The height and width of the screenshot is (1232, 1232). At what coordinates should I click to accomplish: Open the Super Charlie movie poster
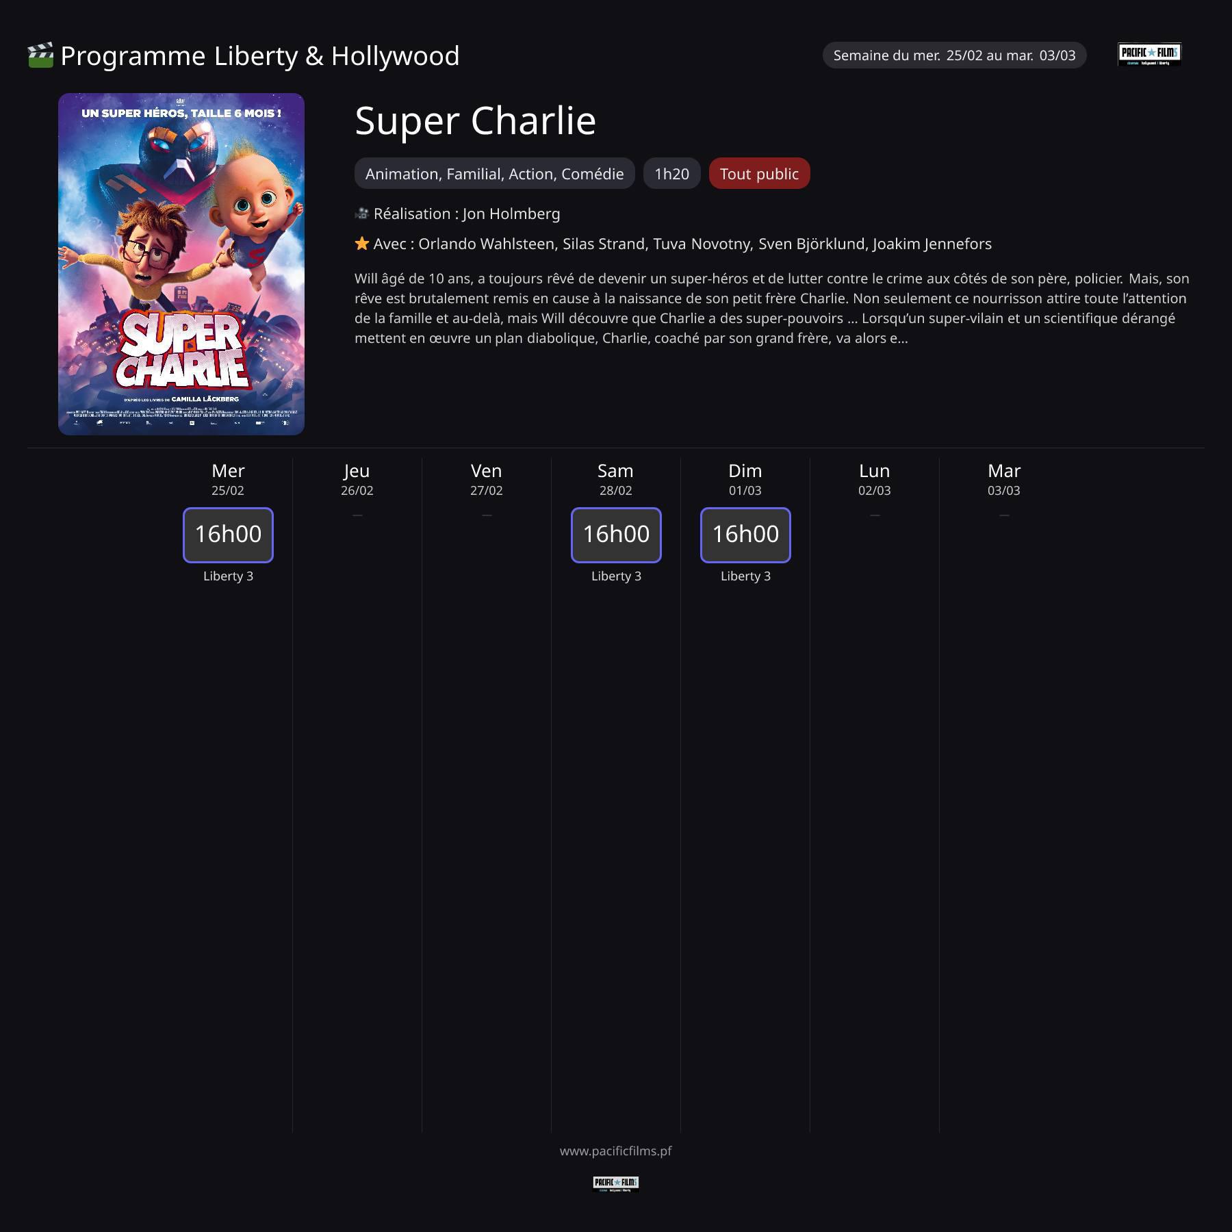(181, 264)
